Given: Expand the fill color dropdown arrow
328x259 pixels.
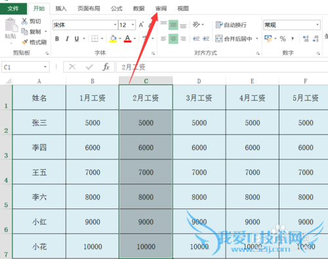Looking at the screenshot, I should pyautogui.click(x=120, y=39).
